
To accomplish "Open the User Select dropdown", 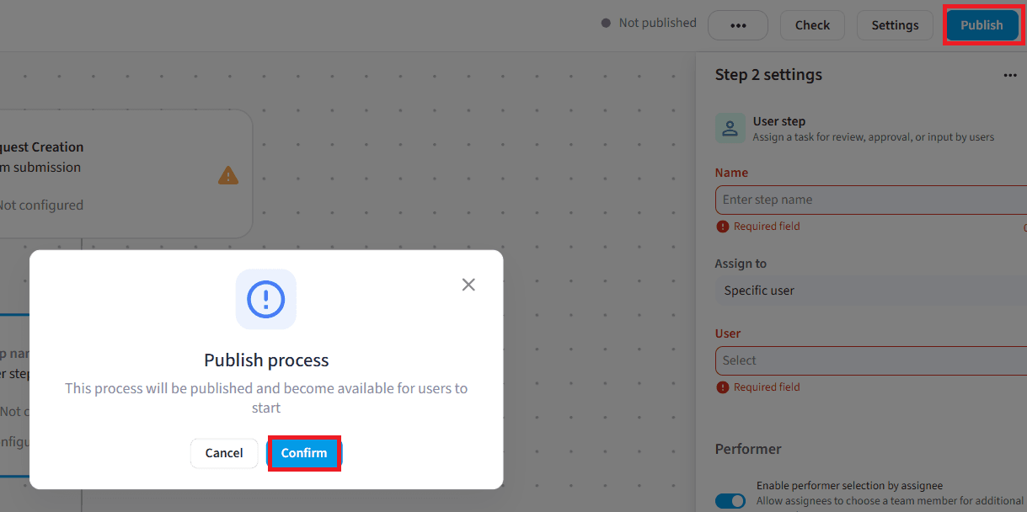I will 871,360.
